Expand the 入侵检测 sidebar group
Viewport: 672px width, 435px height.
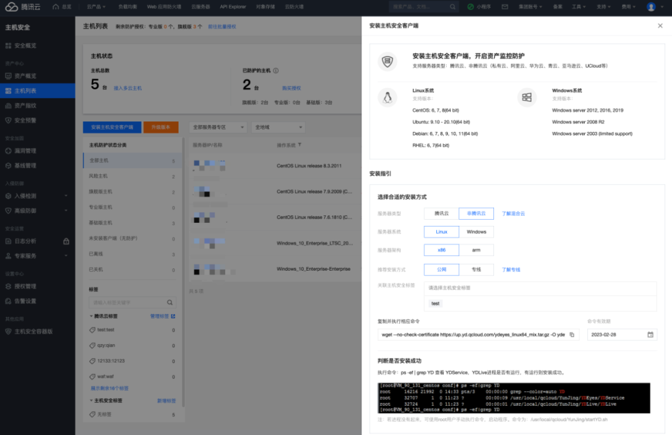37,196
